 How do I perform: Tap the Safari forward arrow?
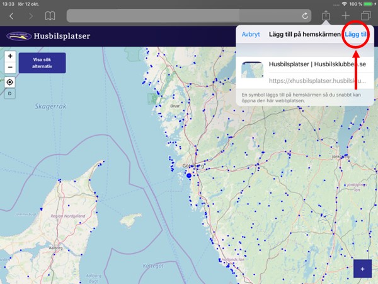[x=31, y=16]
